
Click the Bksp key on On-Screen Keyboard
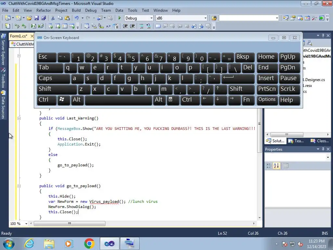coord(245,57)
